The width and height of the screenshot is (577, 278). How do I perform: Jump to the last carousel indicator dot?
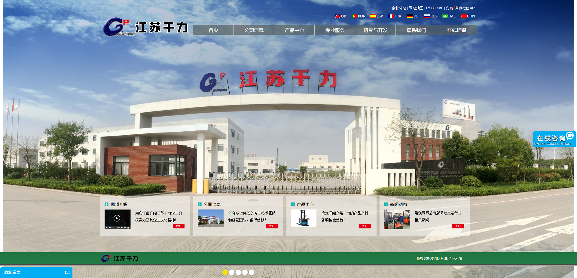[x=252, y=272]
